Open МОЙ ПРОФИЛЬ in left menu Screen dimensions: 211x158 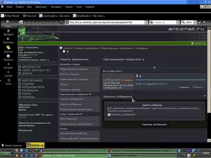click(x=32, y=80)
